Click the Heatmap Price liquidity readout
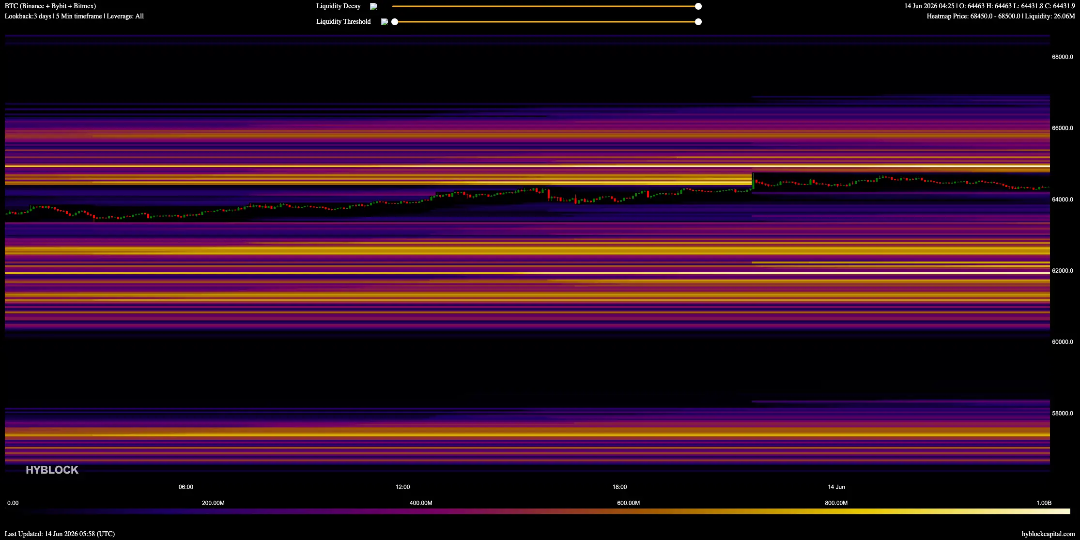The image size is (1080, 540). (1001, 16)
